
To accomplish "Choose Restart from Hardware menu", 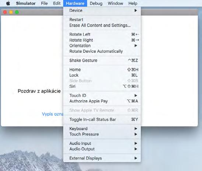I will pyautogui.click(x=102, y=20).
